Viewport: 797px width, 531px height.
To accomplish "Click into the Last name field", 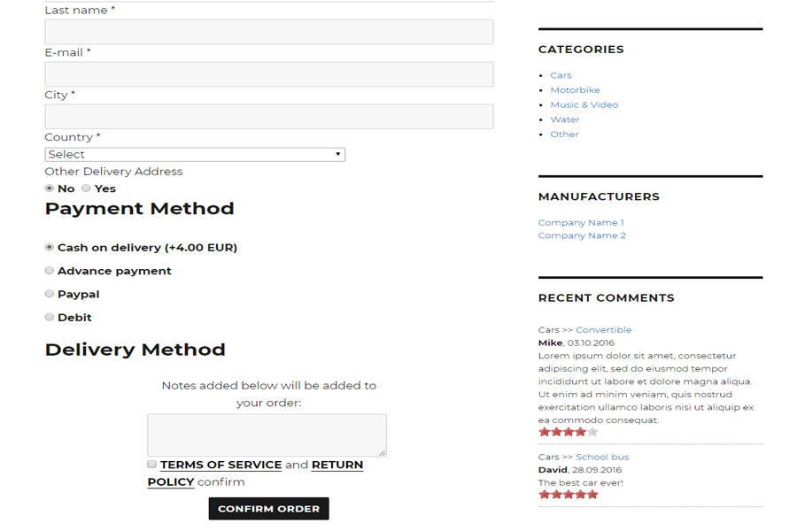I will [x=268, y=32].
